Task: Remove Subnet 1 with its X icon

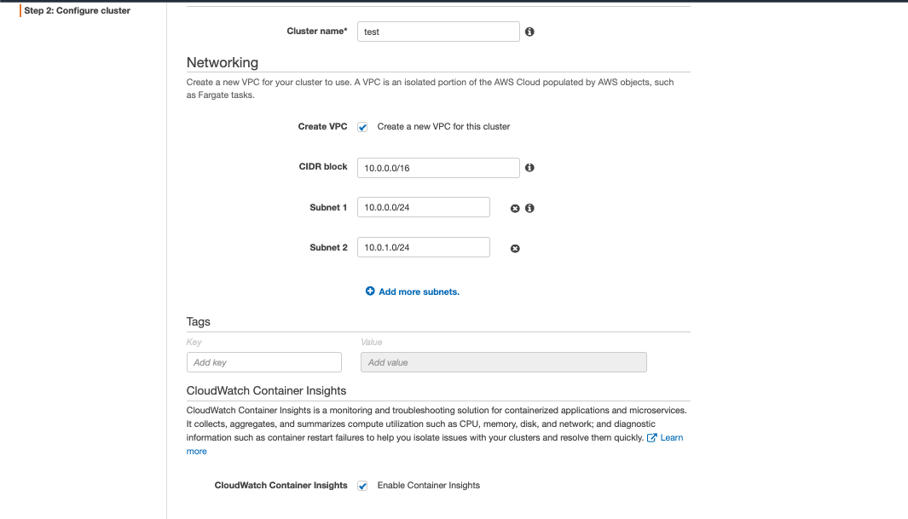Action: click(515, 208)
